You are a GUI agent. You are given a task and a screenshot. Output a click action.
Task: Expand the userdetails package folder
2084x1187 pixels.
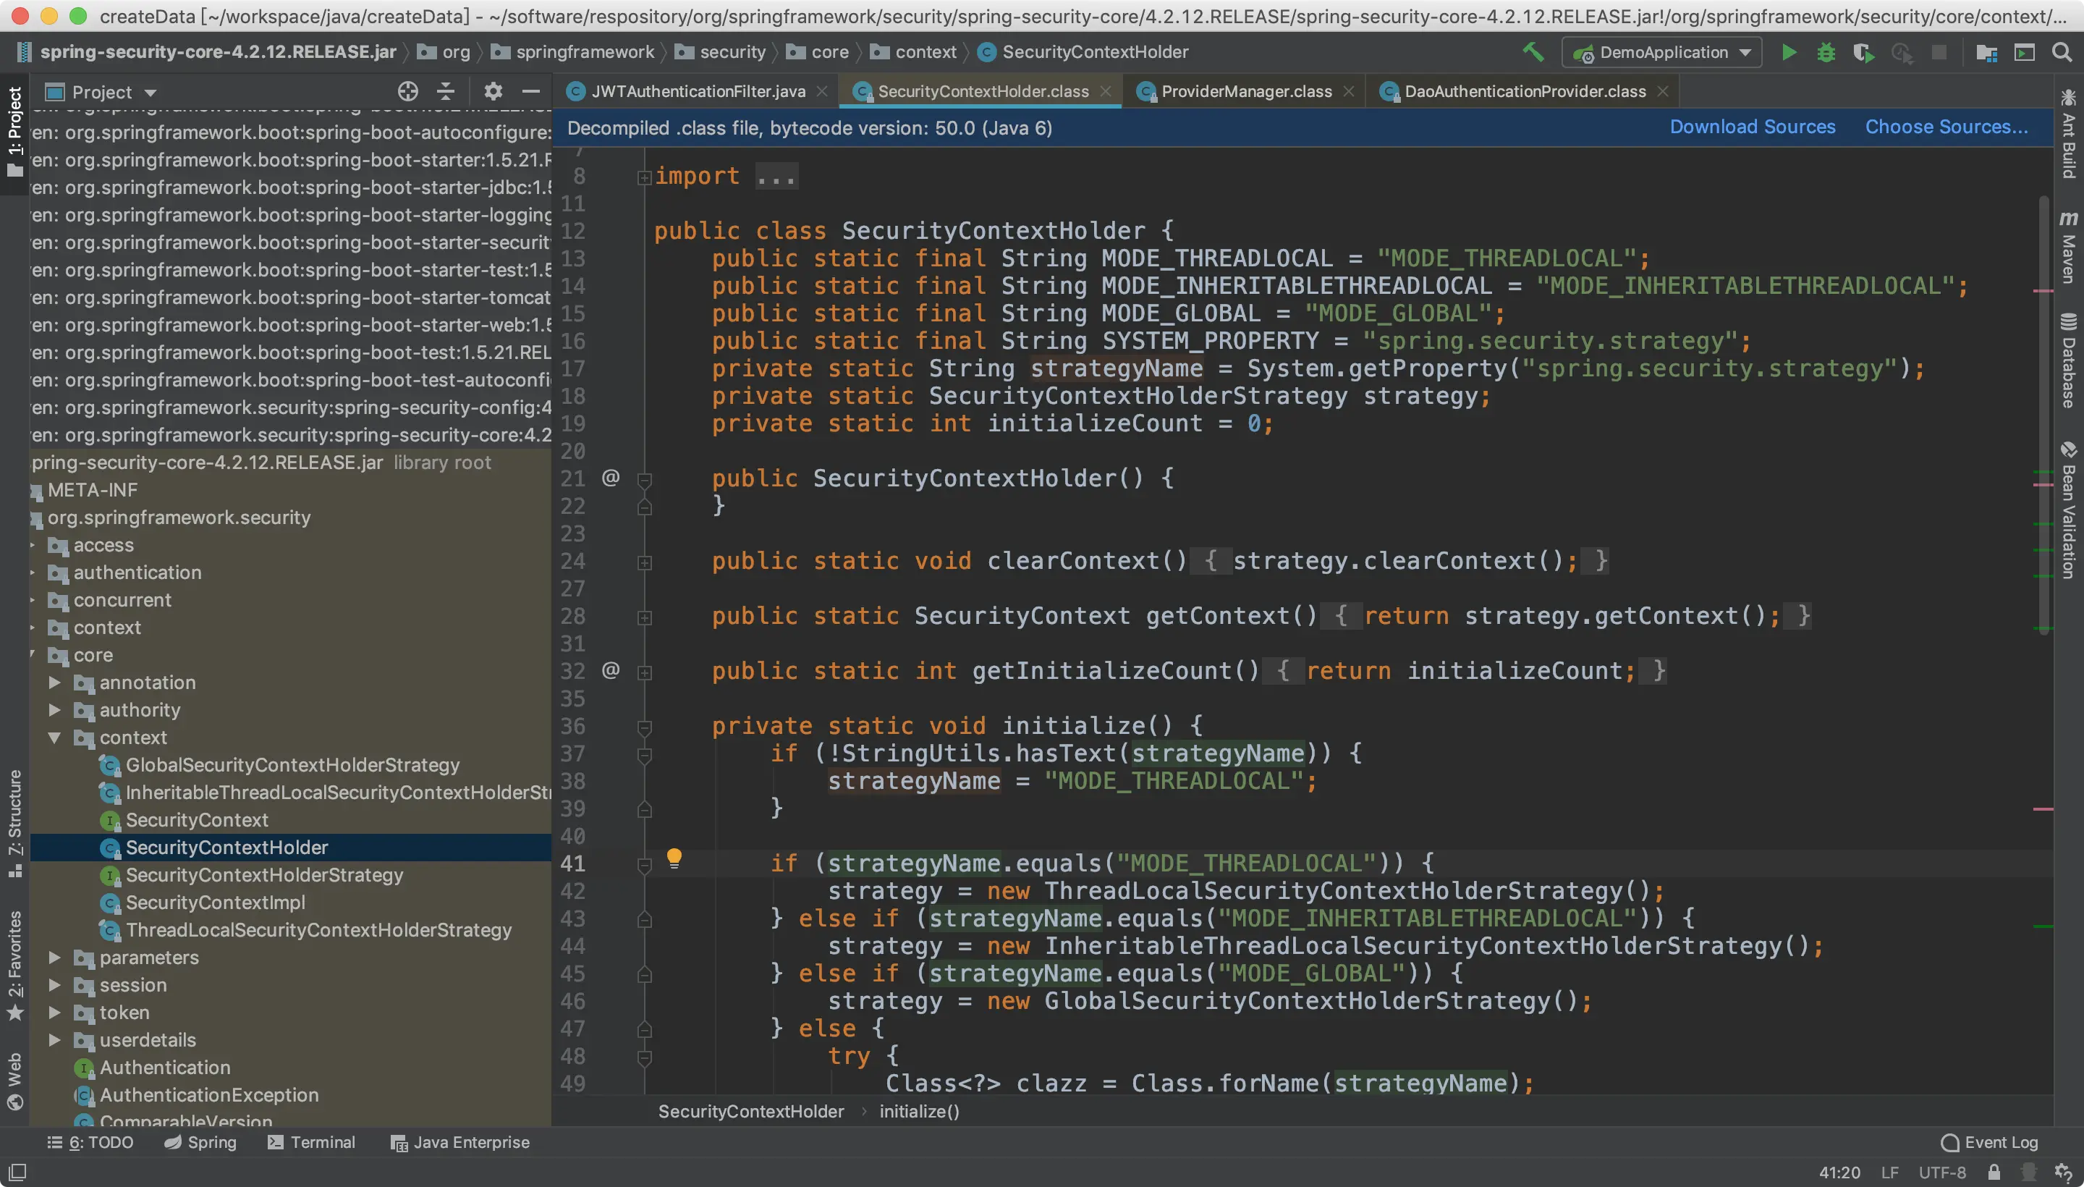coord(54,1039)
